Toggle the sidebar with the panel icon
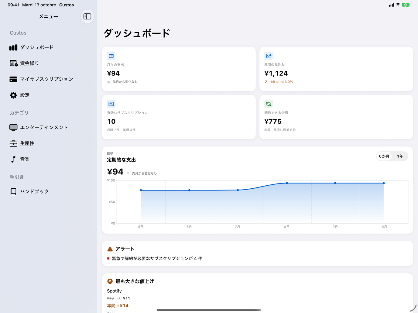Screen dimensions: 418x313 click(x=87, y=16)
